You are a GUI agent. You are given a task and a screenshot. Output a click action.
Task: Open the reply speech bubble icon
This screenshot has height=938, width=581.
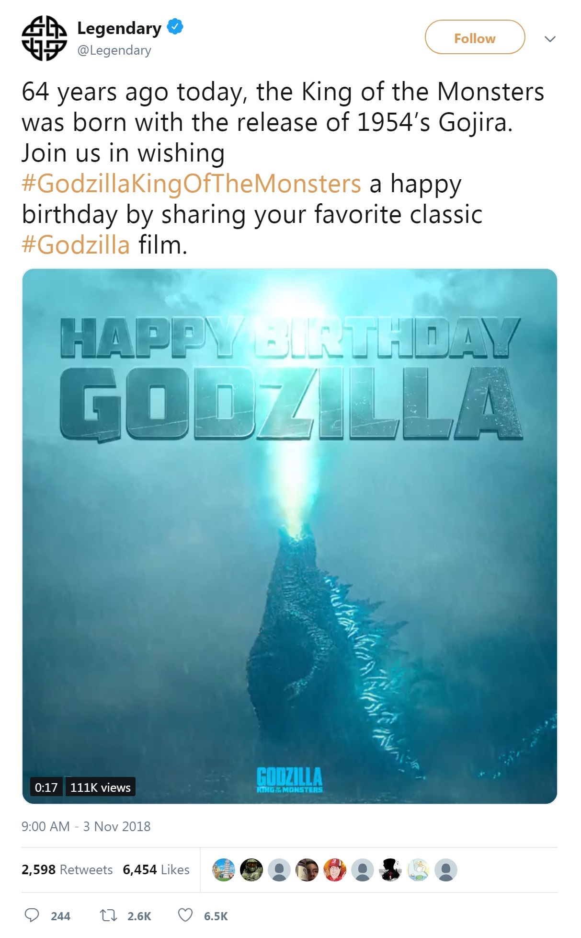[32, 915]
